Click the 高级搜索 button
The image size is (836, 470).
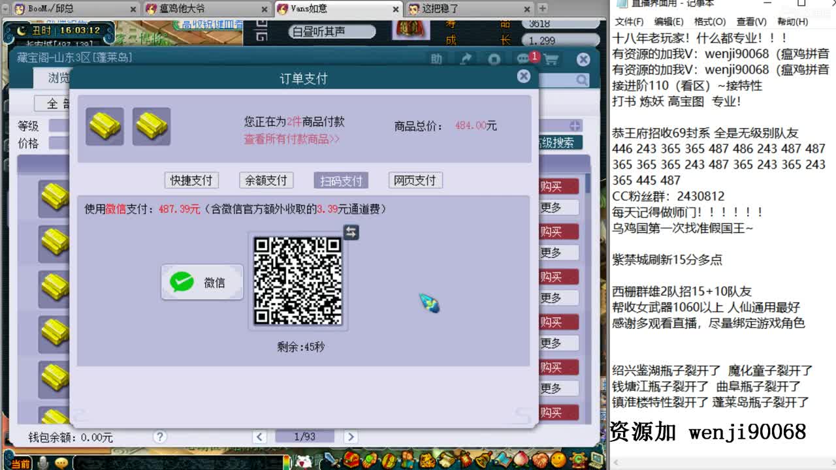click(x=559, y=142)
